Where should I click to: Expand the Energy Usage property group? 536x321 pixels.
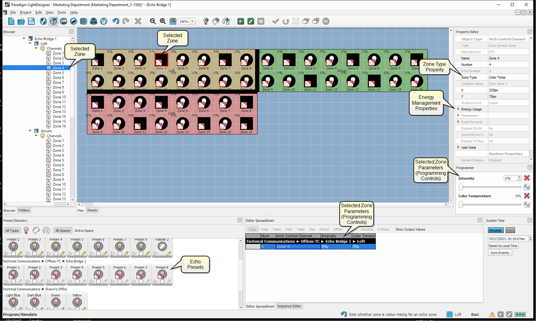(458, 109)
